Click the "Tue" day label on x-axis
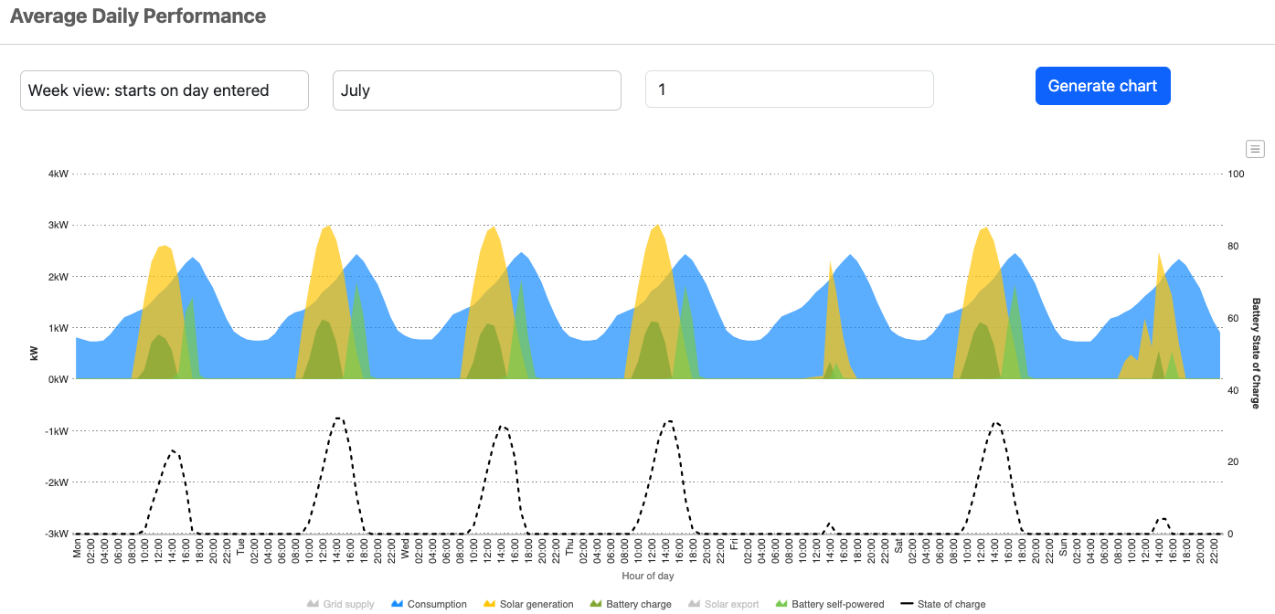The image size is (1275, 614). (x=241, y=547)
